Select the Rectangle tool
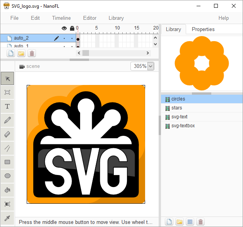The image size is (243, 227). (x=7, y=162)
